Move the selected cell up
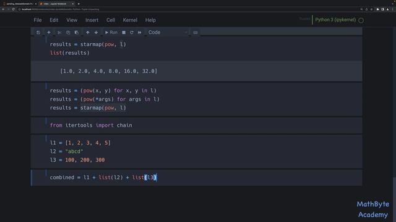The height and width of the screenshot is (222, 396). (88, 33)
